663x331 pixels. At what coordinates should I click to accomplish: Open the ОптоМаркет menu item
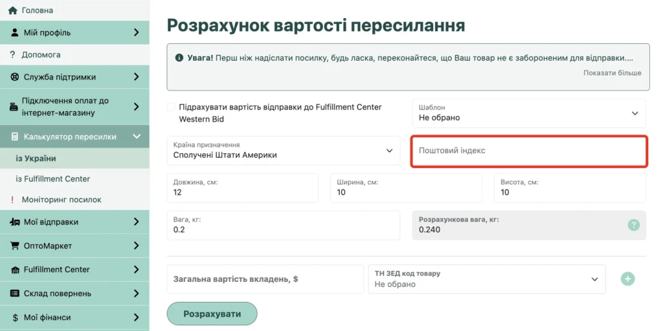74,246
